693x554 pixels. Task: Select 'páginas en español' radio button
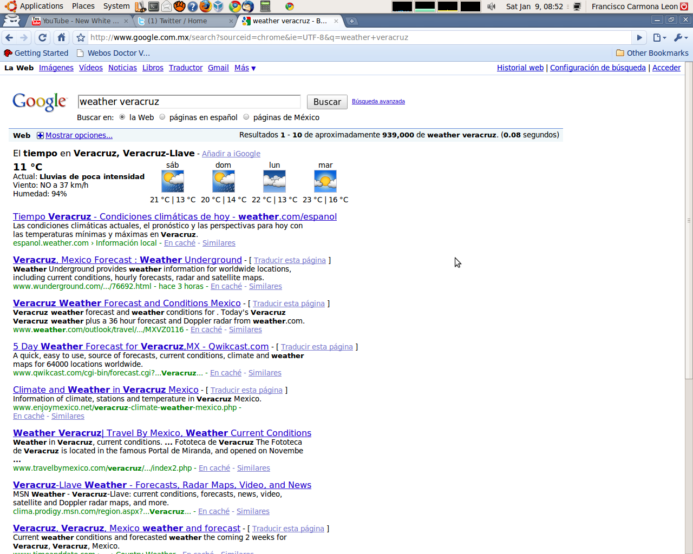pos(162,117)
